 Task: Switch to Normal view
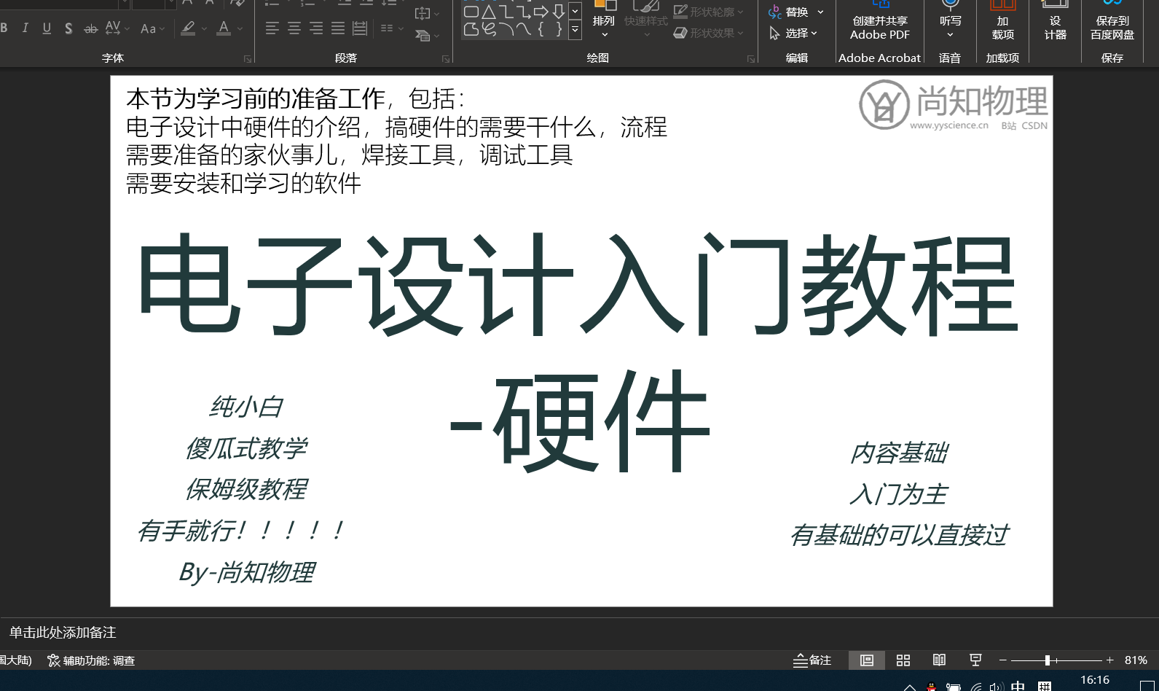coord(867,660)
